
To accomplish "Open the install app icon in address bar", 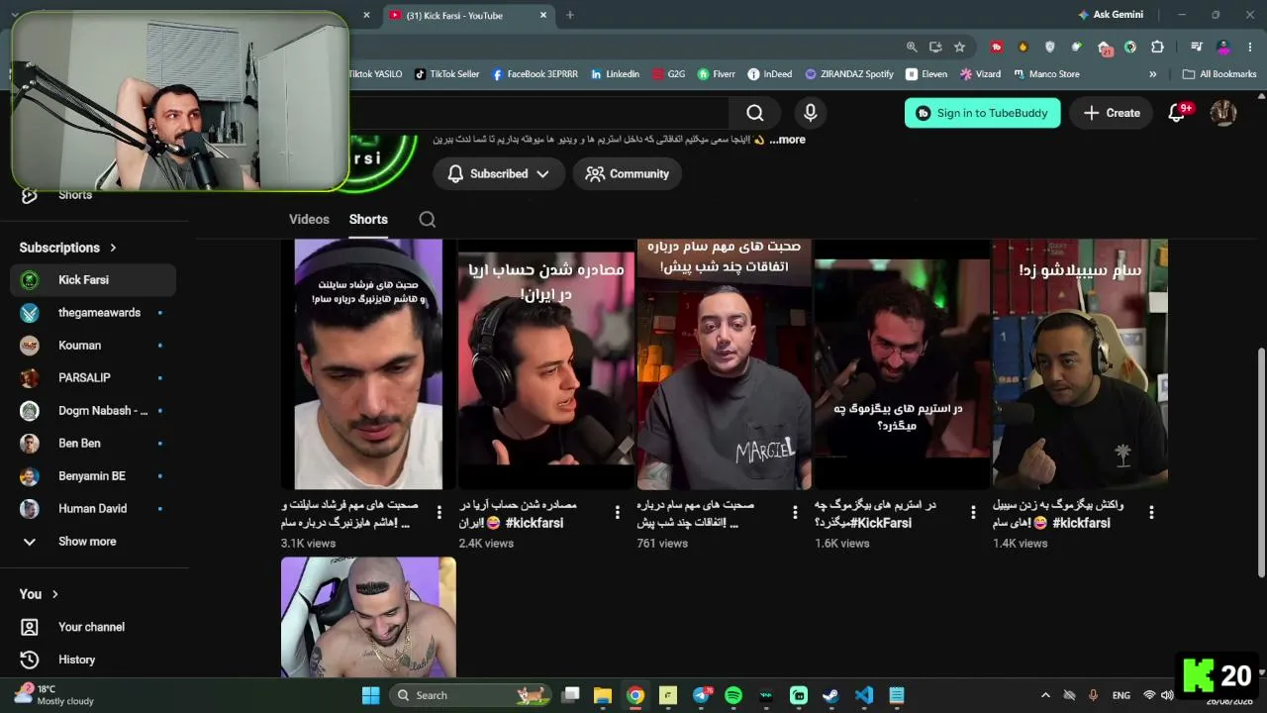I will pos(935,47).
